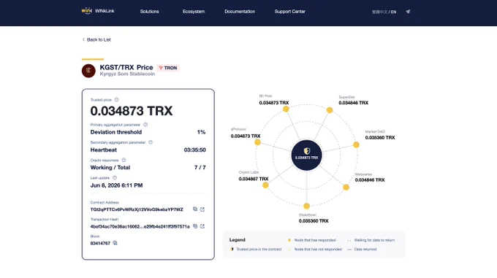Screen dimensions: 497x278
Task: Click legend entry Node that has not responded
Action: pos(315,250)
